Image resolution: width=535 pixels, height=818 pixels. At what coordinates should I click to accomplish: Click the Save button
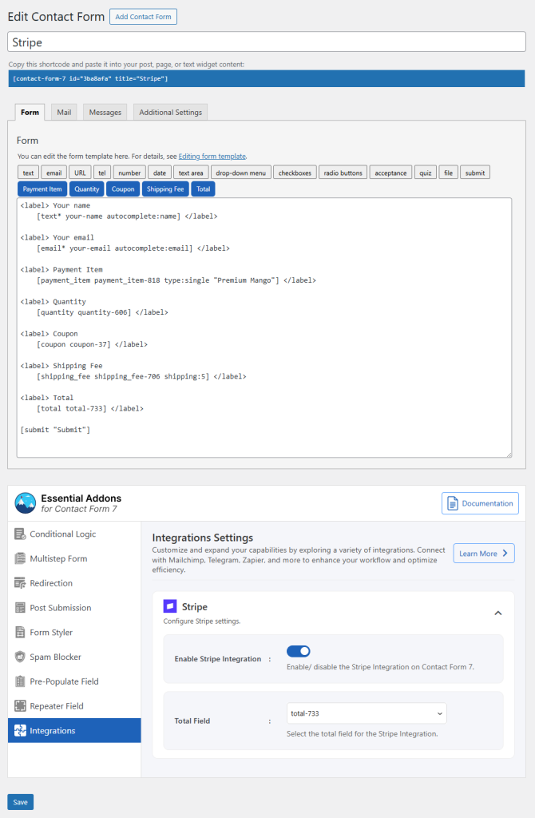pyautogui.click(x=20, y=802)
